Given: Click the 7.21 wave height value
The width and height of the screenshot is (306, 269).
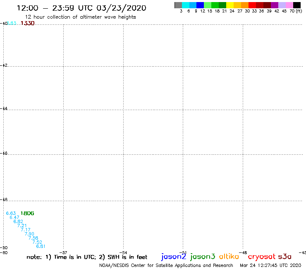Looking at the screenshot, I should coord(22,226).
